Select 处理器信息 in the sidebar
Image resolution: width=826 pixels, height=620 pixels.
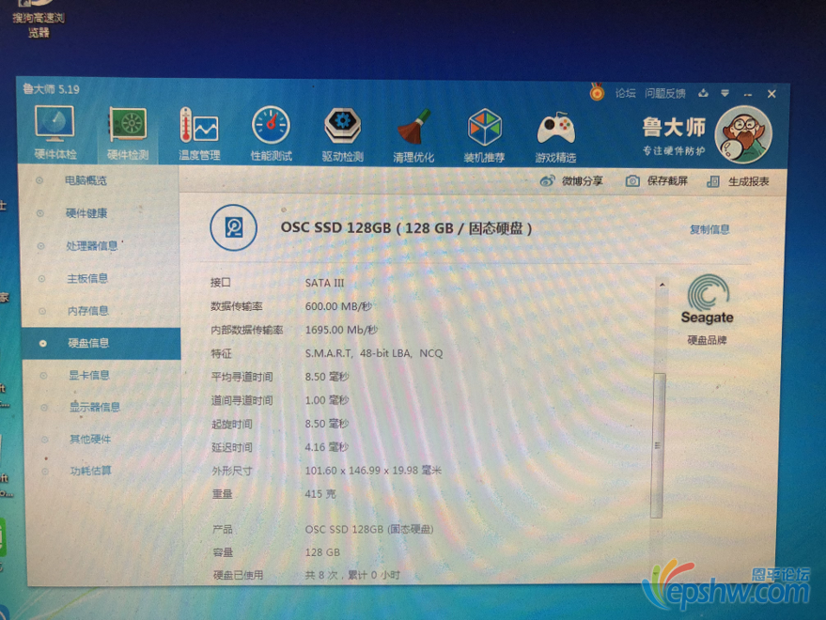92,246
